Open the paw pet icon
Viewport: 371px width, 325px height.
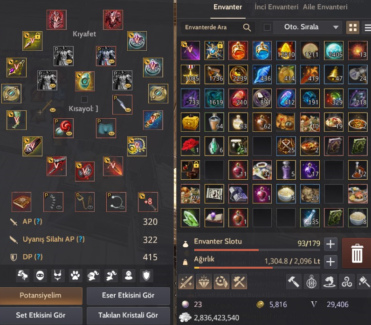pyautogui.click(x=75, y=275)
